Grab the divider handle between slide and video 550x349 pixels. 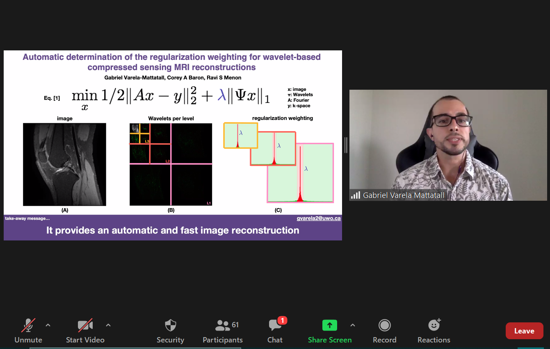pyautogui.click(x=346, y=145)
